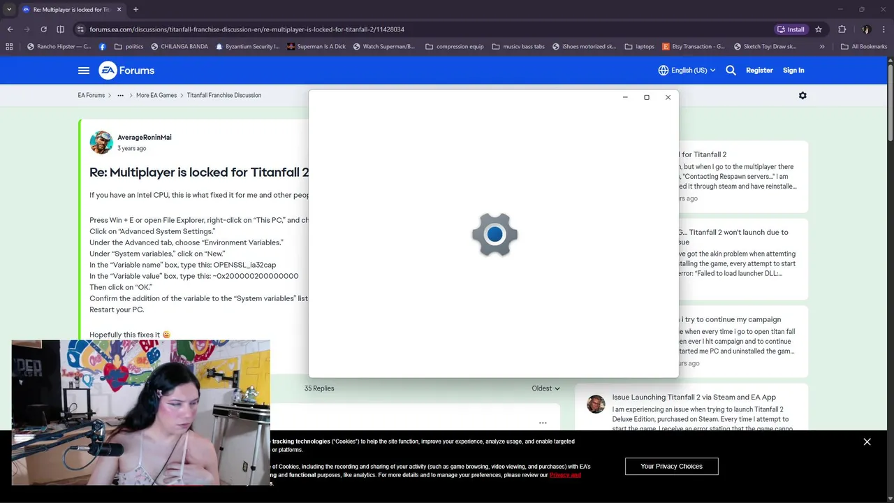The image size is (894, 503).
Task: Open the compression equip bookmark folder
Action: pyautogui.click(x=454, y=47)
